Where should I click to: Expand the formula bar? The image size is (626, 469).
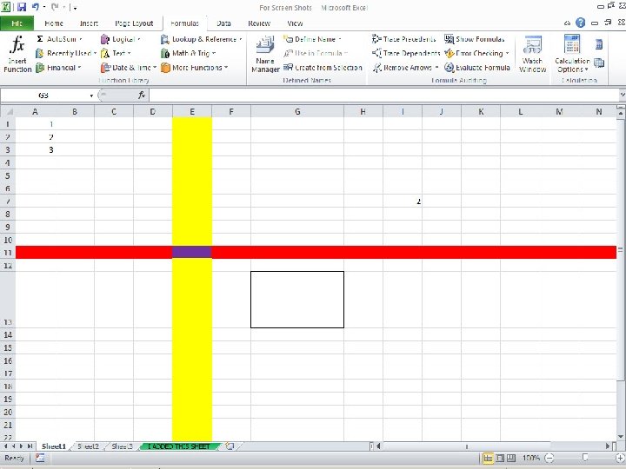point(622,95)
